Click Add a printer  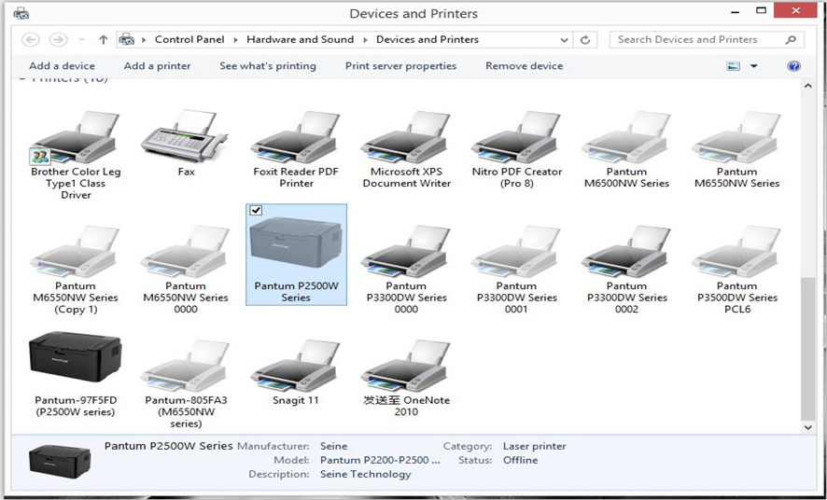tap(157, 66)
